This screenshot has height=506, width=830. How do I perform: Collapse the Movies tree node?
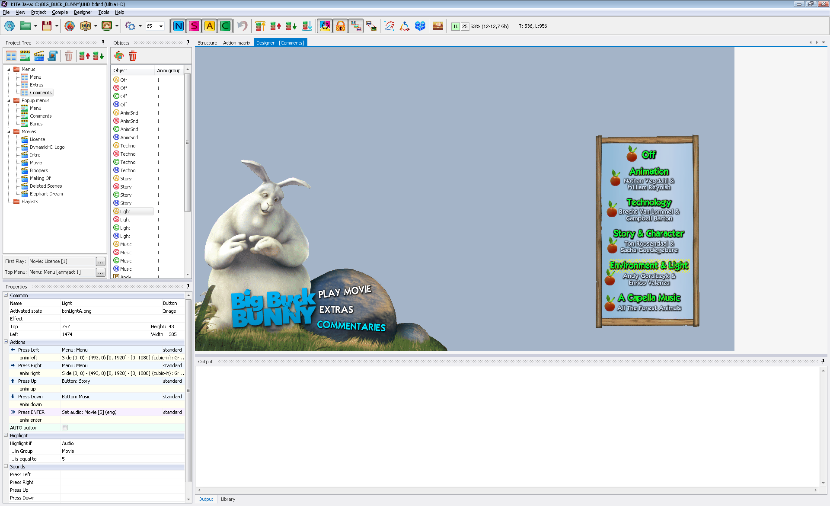click(9, 131)
